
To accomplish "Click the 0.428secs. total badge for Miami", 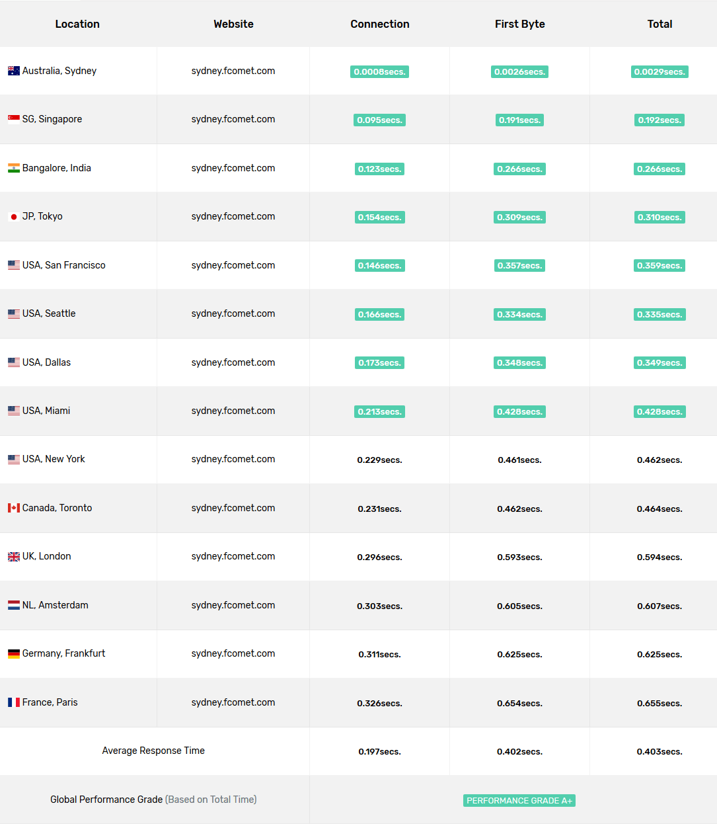I will pyautogui.click(x=660, y=411).
